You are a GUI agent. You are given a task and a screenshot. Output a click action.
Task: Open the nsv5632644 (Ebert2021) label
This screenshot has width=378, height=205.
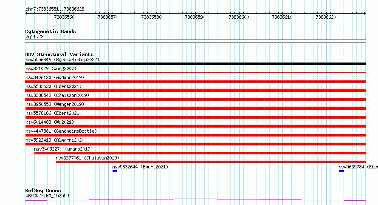click(140, 167)
